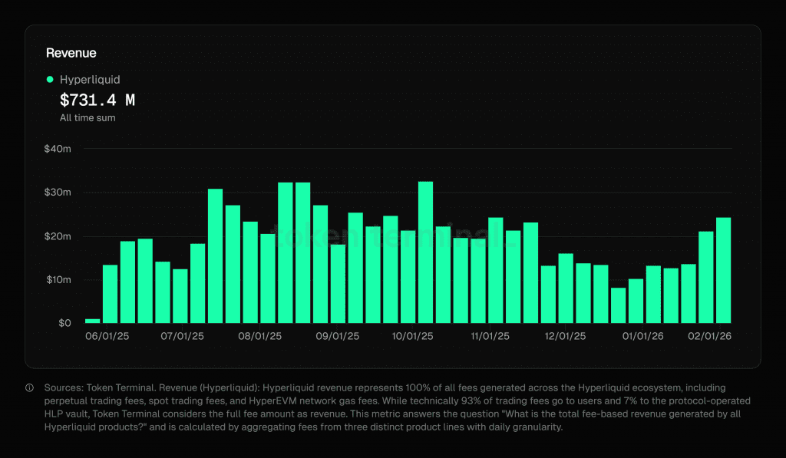Select the rightmost revenue bar
The image size is (786, 458).
(723, 270)
